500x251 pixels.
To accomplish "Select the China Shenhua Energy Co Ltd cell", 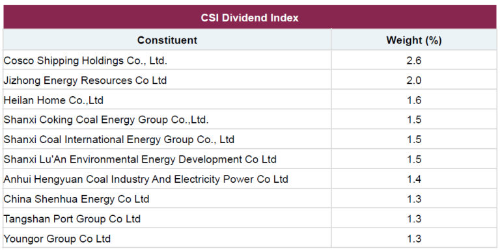I will point(167,199).
